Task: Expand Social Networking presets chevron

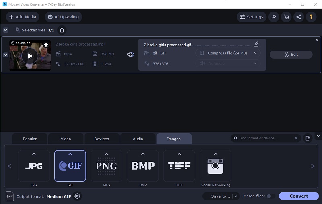Action: [x=215, y=154]
